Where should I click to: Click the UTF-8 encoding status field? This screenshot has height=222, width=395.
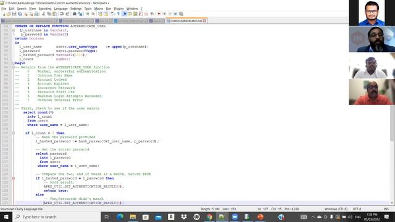click(x=357, y=209)
